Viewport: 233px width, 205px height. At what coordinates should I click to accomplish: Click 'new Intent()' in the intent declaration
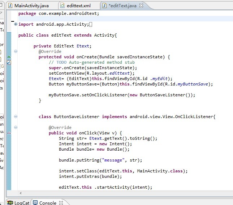[x=114, y=144]
